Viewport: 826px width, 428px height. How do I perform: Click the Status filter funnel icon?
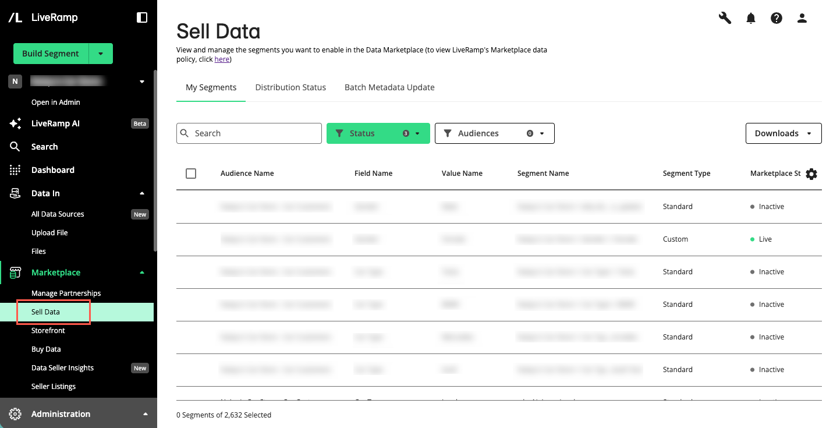tap(339, 133)
